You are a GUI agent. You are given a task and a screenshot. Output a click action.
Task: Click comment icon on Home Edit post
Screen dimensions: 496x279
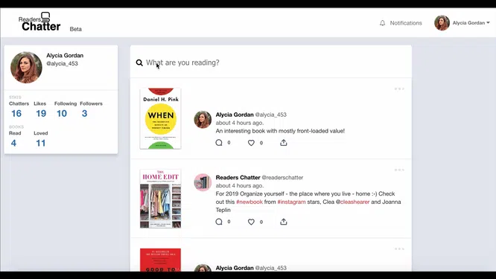click(x=219, y=222)
